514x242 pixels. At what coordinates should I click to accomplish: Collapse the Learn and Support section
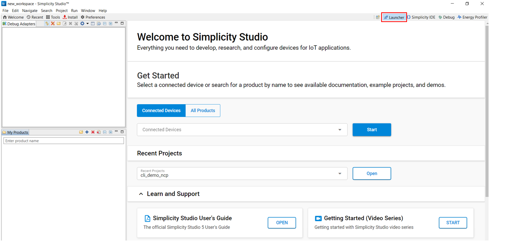(x=141, y=194)
